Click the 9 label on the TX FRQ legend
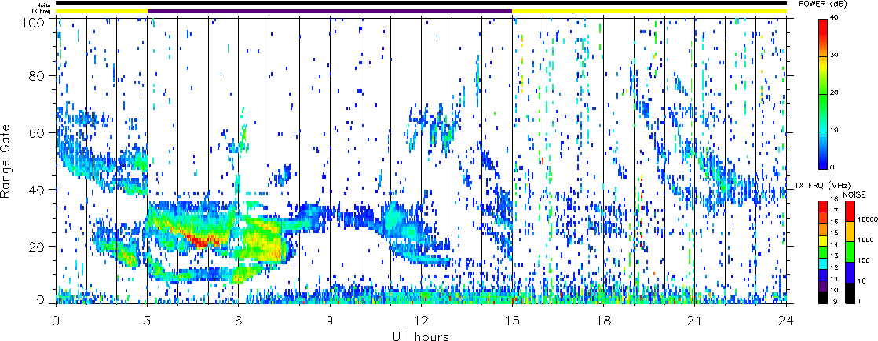The image size is (878, 341). point(834,302)
